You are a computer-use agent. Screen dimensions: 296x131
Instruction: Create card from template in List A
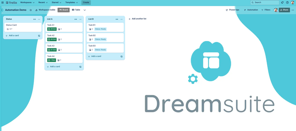pos(80,67)
